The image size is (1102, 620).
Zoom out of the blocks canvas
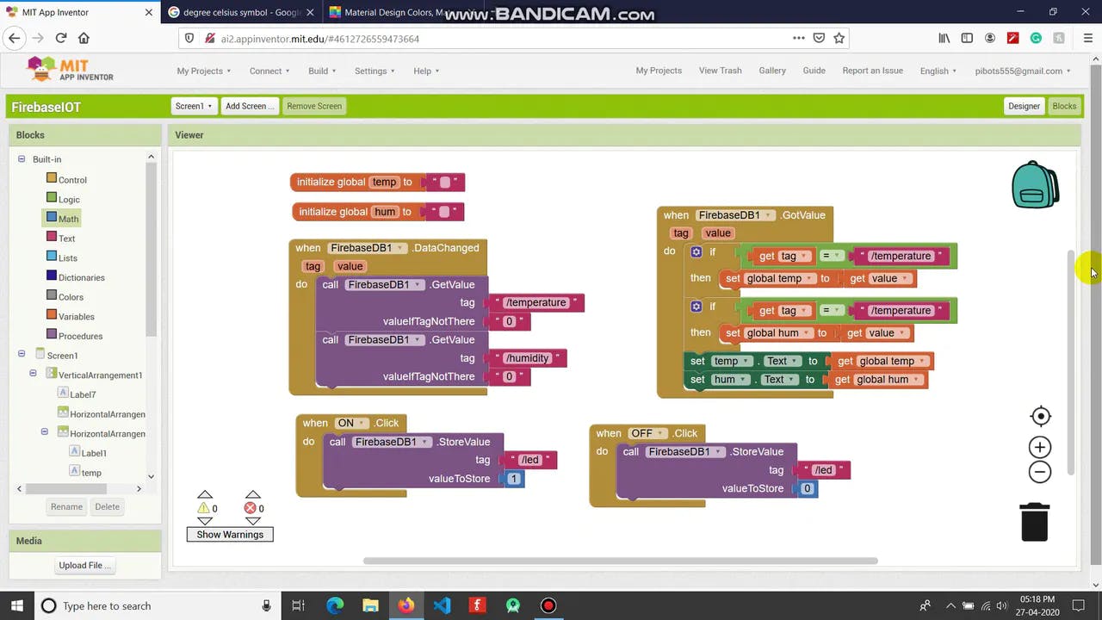click(1039, 472)
